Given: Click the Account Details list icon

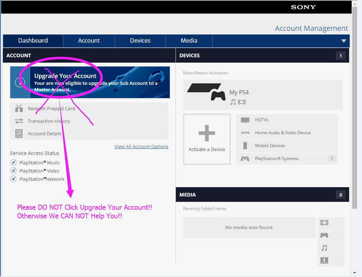Looking at the screenshot, I should coord(19,133).
